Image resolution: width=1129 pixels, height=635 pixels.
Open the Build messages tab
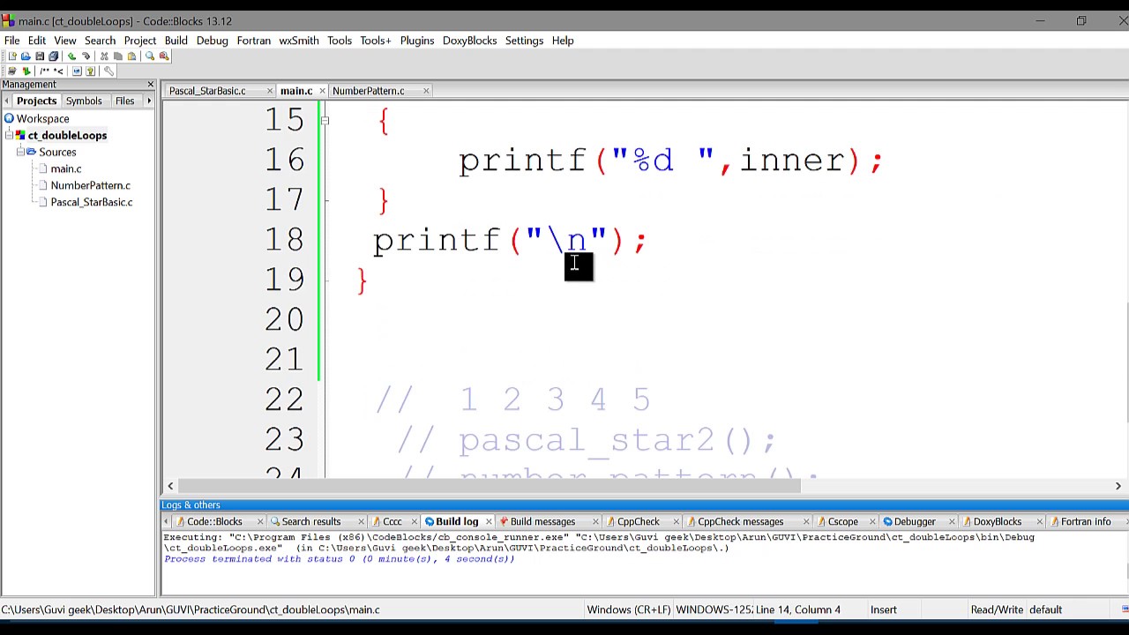pos(542,522)
